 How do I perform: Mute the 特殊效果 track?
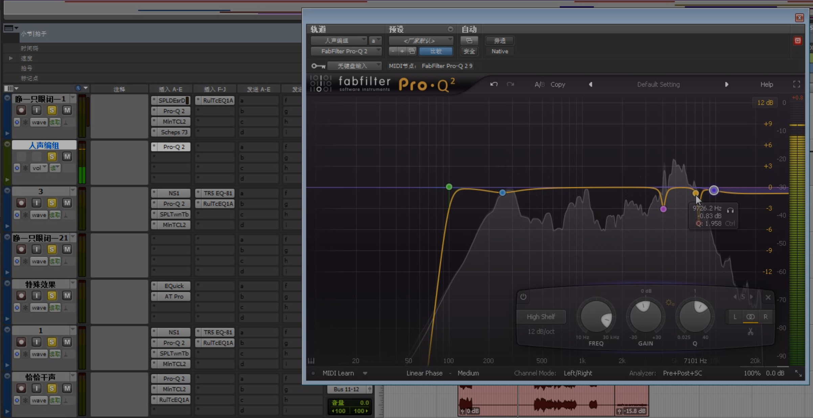(x=67, y=296)
